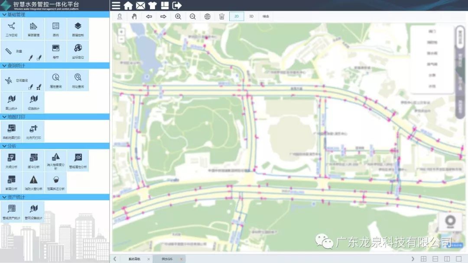Switch map to 2D mode
Screen dimensions: 468x263
(237, 16)
